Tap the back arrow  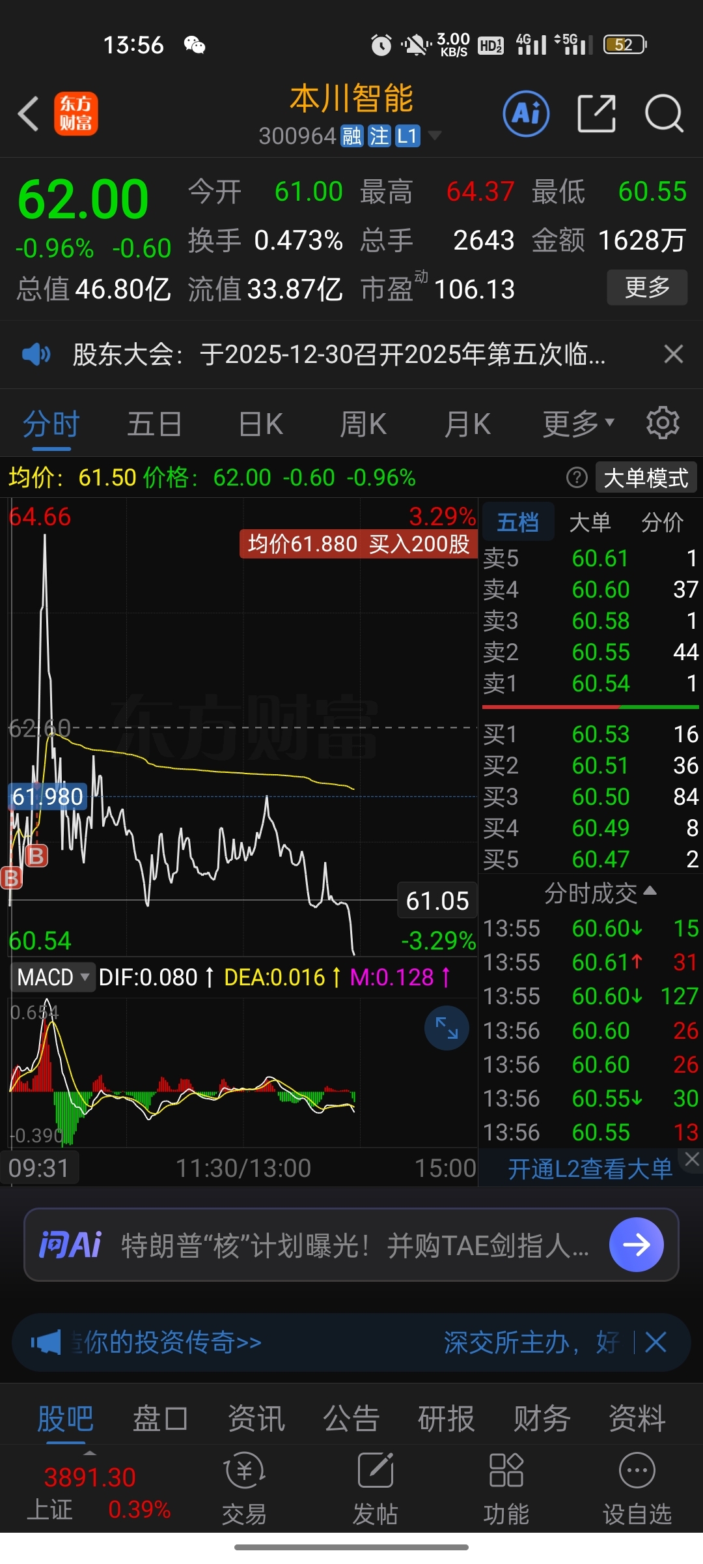pos(29,114)
